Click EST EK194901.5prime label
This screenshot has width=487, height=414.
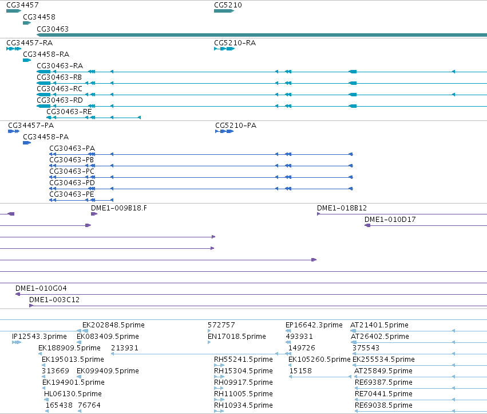point(73,382)
